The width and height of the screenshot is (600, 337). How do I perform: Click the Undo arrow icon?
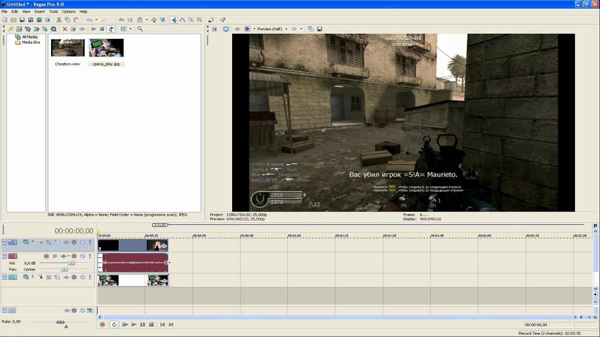click(89, 20)
